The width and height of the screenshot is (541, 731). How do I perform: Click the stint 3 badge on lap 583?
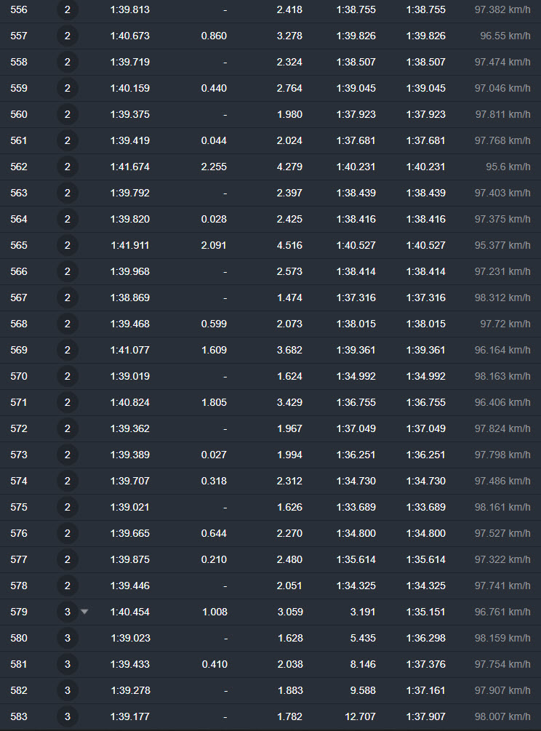tap(68, 716)
